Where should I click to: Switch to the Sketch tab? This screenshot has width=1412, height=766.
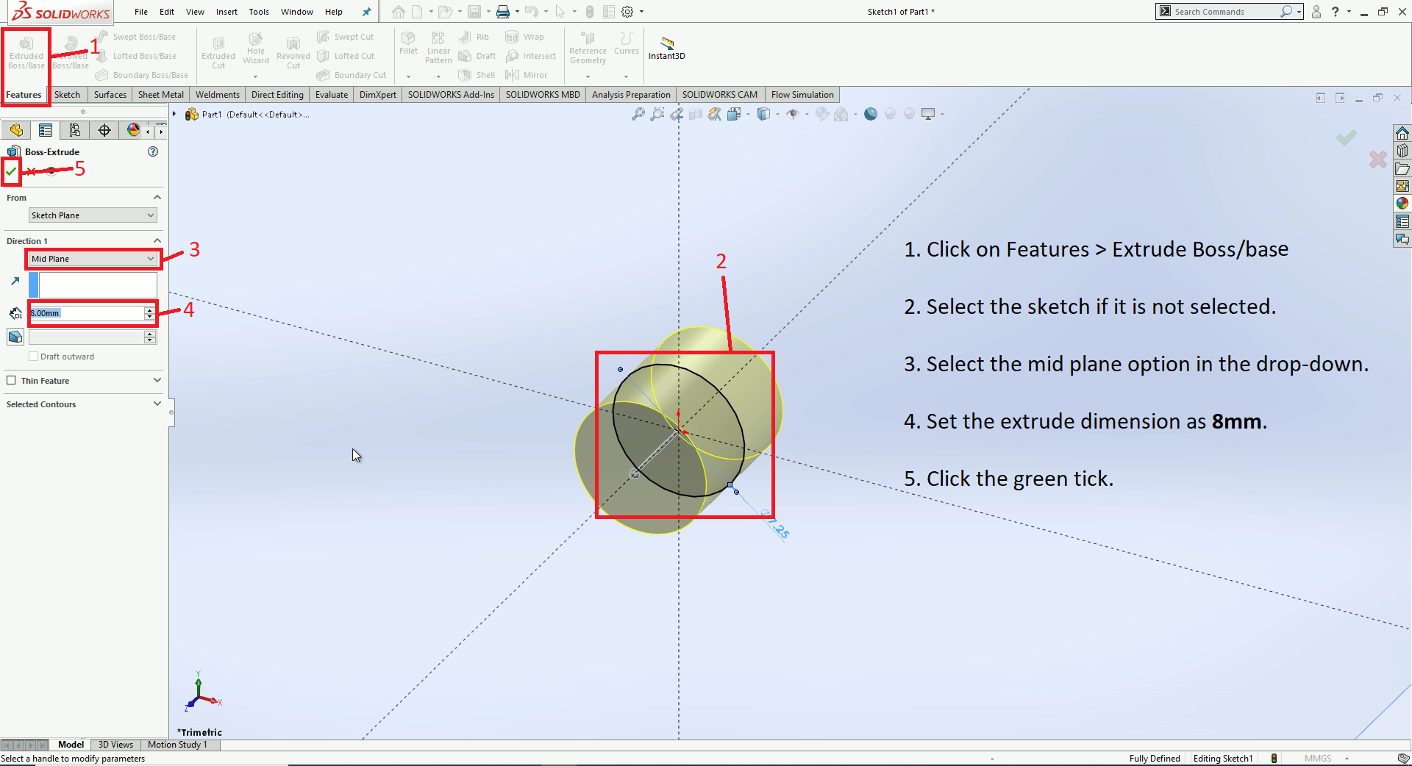67,95
